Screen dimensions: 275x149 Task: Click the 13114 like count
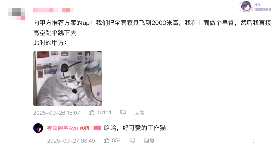tap(104, 112)
